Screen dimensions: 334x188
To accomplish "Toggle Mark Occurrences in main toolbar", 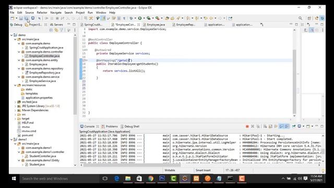I will [103, 18].
